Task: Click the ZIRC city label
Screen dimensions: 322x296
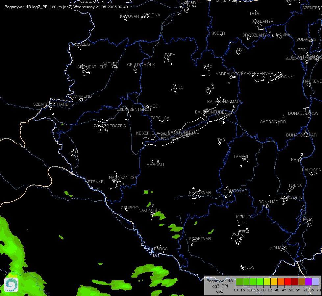Action: click(208, 67)
